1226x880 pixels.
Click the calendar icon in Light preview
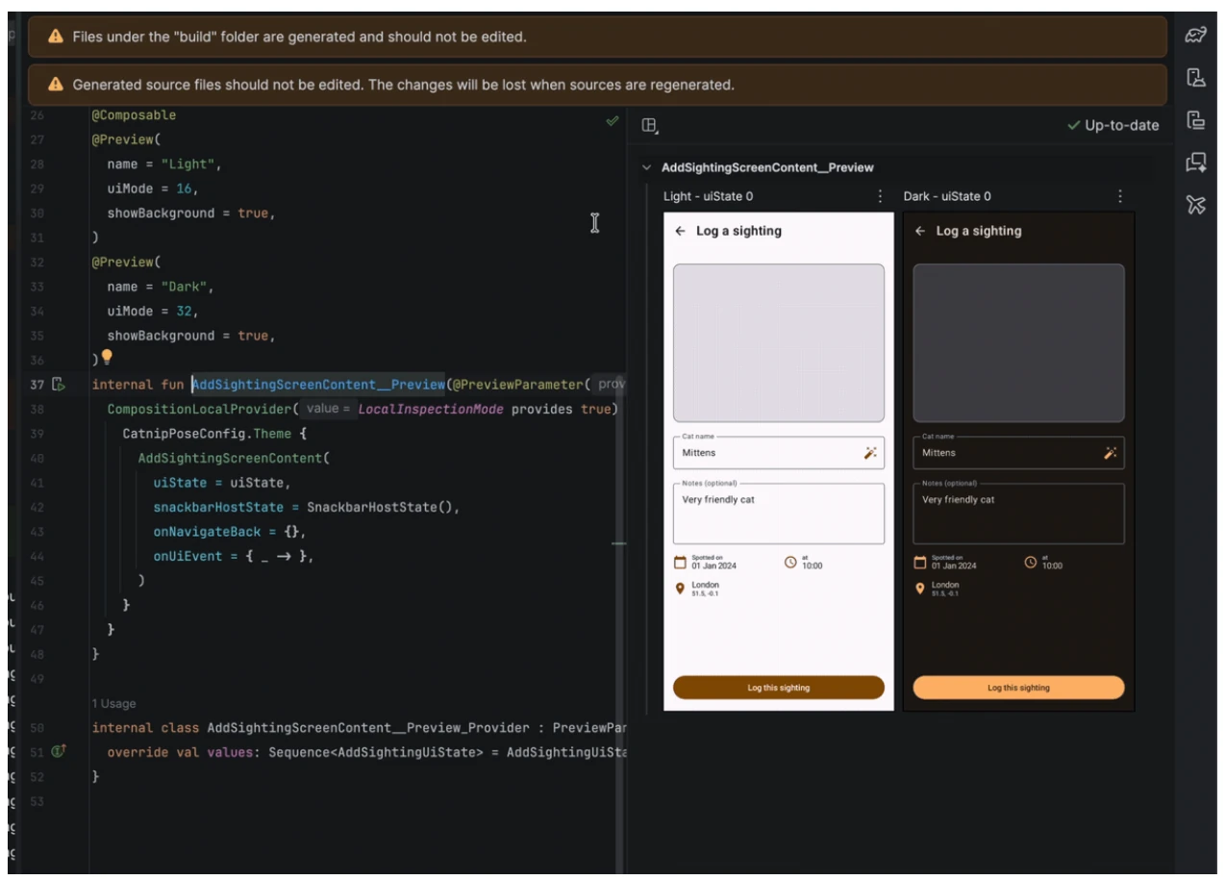click(680, 562)
